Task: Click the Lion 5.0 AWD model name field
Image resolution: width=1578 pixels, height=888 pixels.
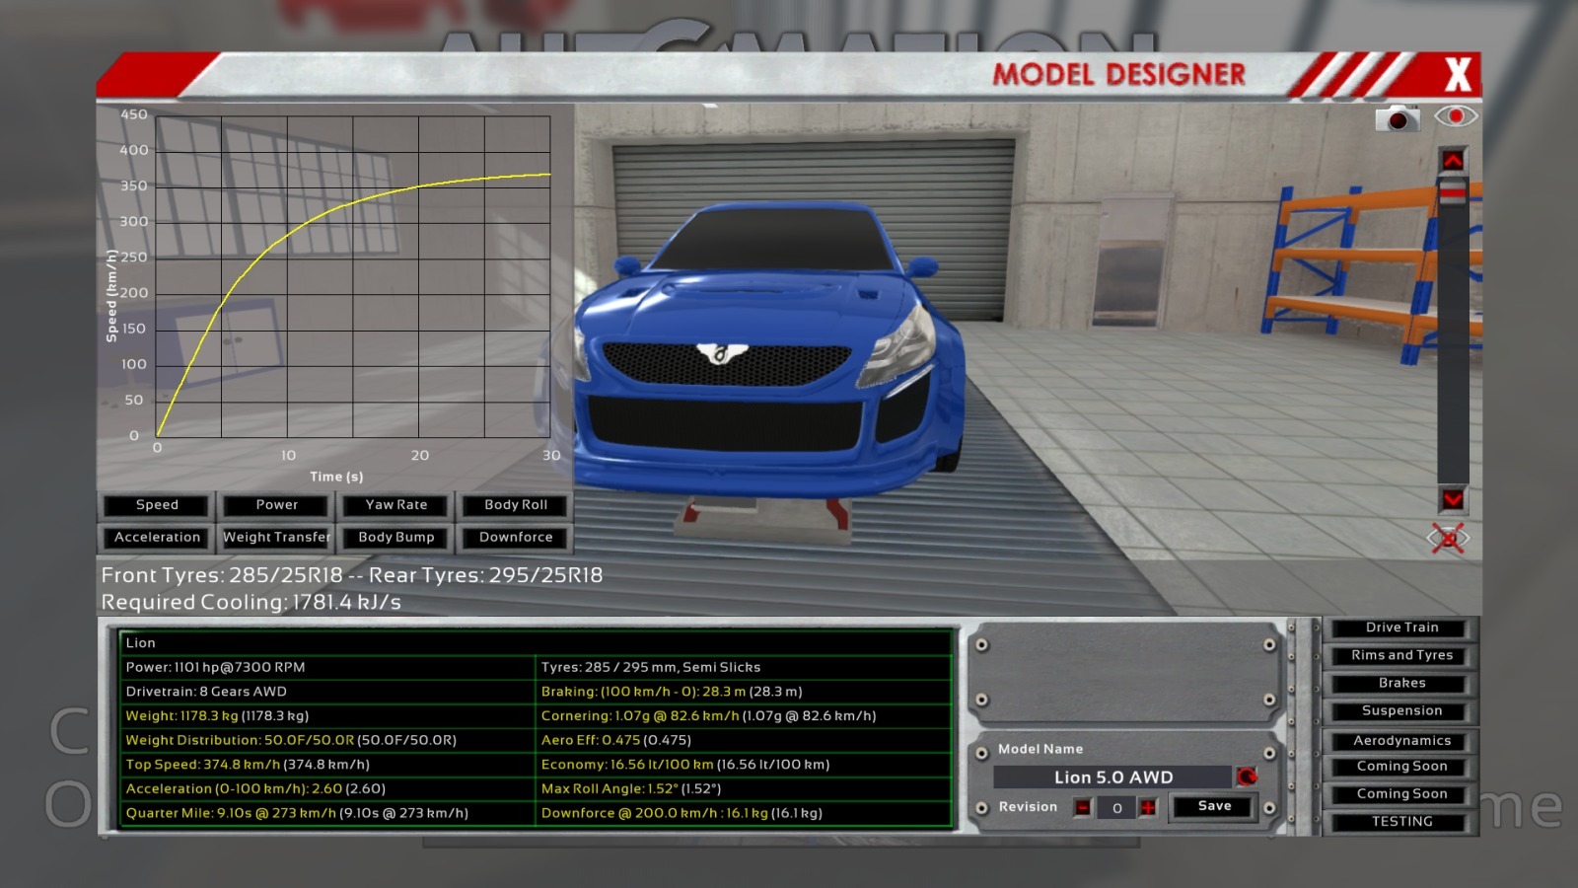Action: coord(1112,777)
